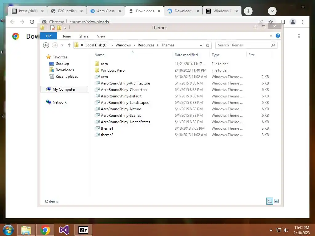The width and height of the screenshot is (315, 236).
Task: Bookmark this page with the star icon
Action: coord(271,22)
